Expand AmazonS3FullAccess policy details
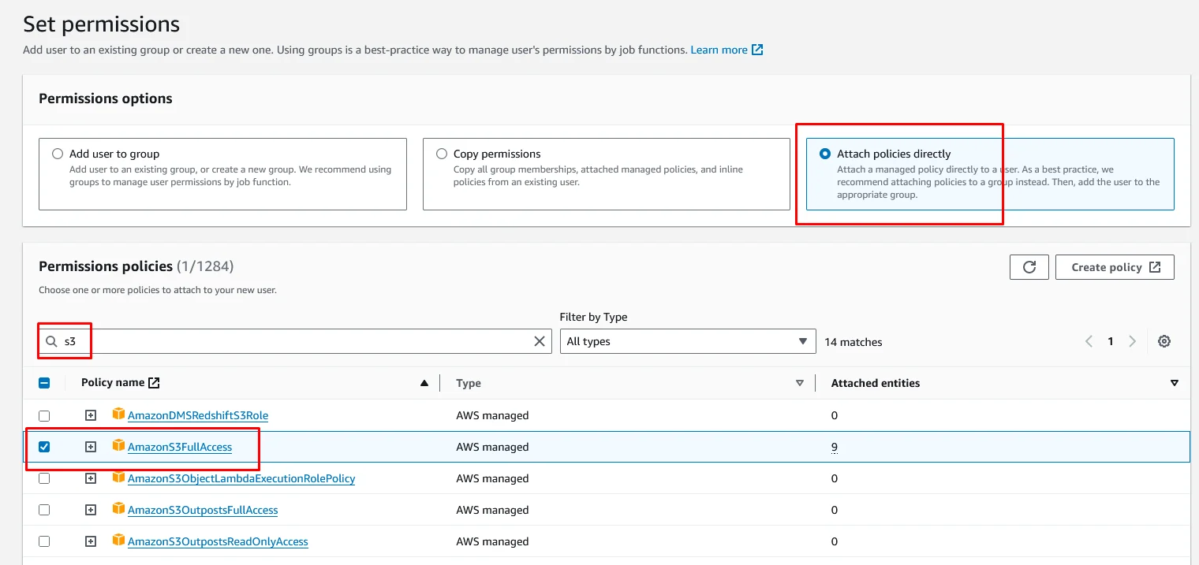The image size is (1199, 565). pyautogui.click(x=91, y=447)
